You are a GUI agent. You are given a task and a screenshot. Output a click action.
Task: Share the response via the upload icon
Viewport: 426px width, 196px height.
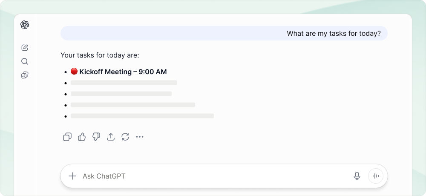111,137
